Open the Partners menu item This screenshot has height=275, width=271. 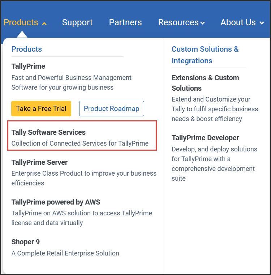tap(125, 22)
